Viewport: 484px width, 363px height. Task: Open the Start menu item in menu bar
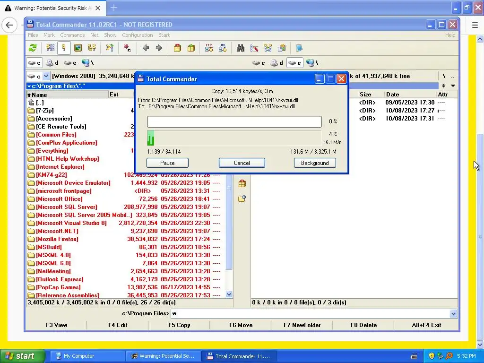pos(164,35)
